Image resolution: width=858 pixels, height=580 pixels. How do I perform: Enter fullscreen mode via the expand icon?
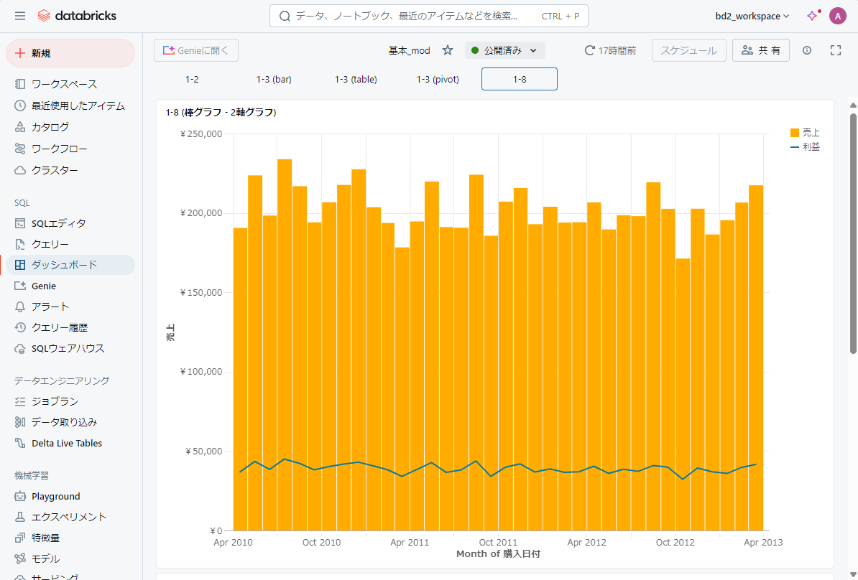pyautogui.click(x=835, y=50)
